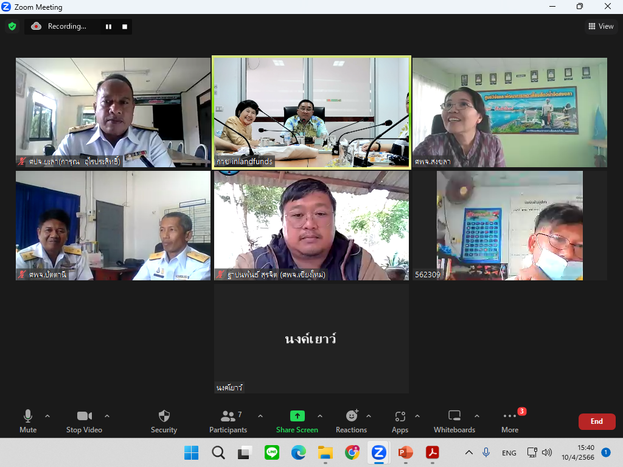Open PowerPoint from the taskbar

point(406,452)
